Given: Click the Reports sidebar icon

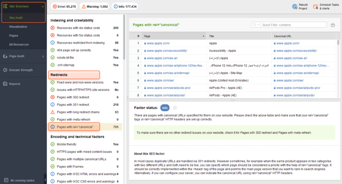Looking at the screenshot, I should [x=5, y=84].
